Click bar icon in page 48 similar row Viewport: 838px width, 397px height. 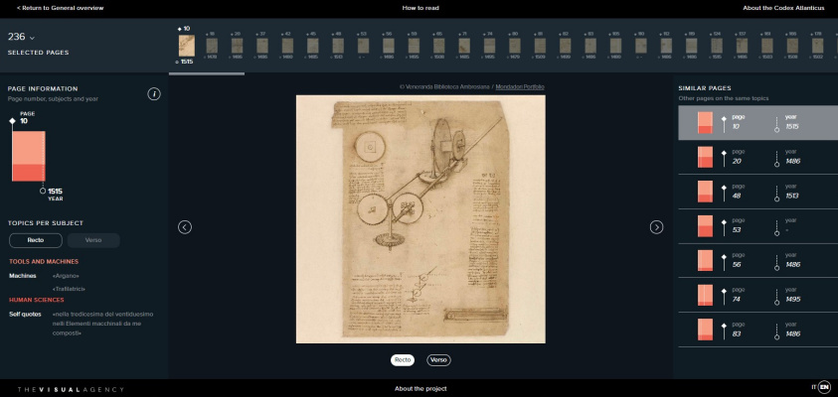click(705, 192)
